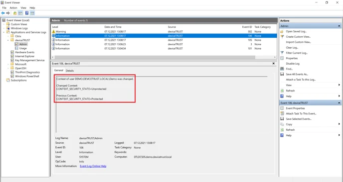Click the Save All Events As disk icon
343x182 pixels.
282,74
